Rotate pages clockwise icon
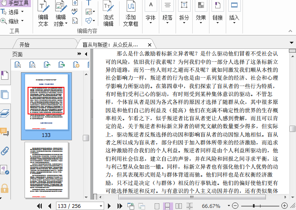Viewport: 296px width, 210px height. (62, 65)
